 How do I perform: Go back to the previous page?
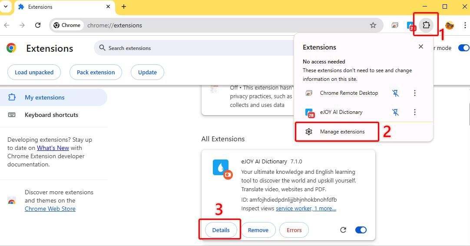[7, 25]
